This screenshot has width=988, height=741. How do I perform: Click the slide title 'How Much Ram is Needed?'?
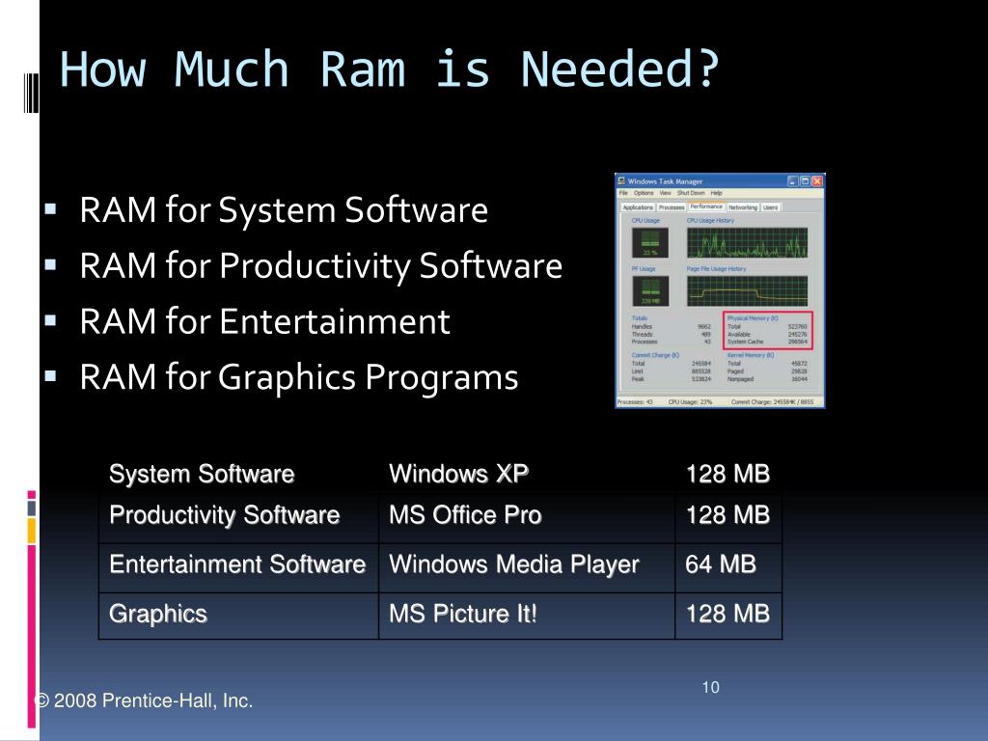click(390, 69)
